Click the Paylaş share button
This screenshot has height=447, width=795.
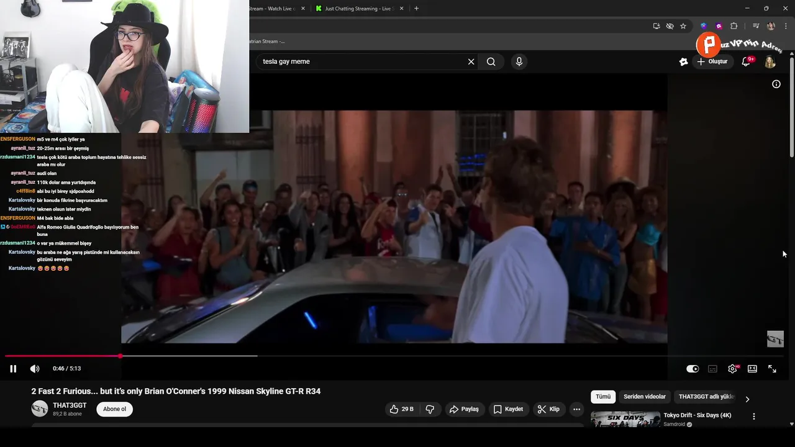click(464, 409)
